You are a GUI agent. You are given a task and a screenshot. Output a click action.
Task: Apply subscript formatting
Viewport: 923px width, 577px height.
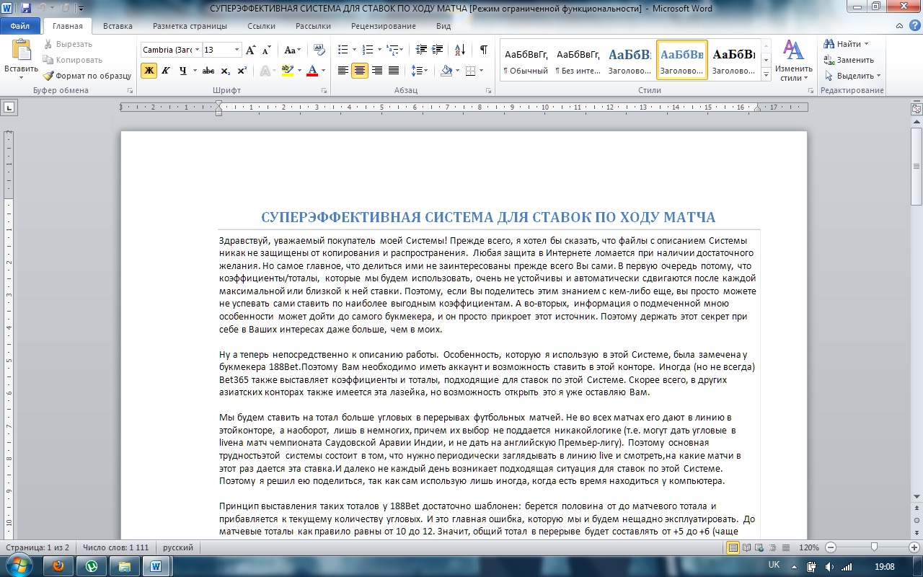(226, 71)
